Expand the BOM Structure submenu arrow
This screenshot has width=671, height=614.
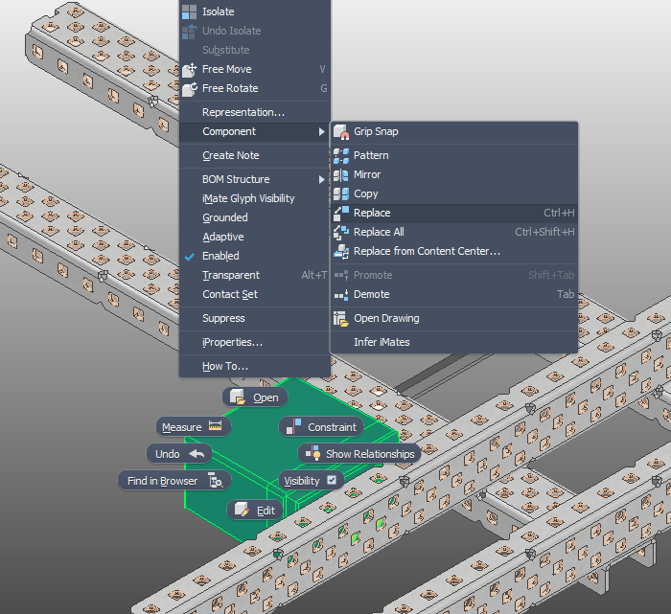[x=322, y=179]
